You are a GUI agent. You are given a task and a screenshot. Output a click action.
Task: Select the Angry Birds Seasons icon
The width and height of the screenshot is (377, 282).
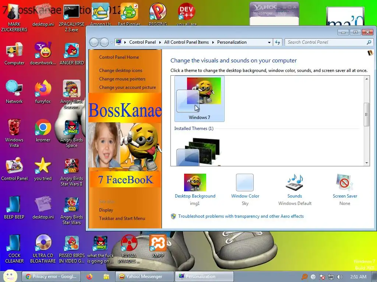pyautogui.click(x=72, y=95)
